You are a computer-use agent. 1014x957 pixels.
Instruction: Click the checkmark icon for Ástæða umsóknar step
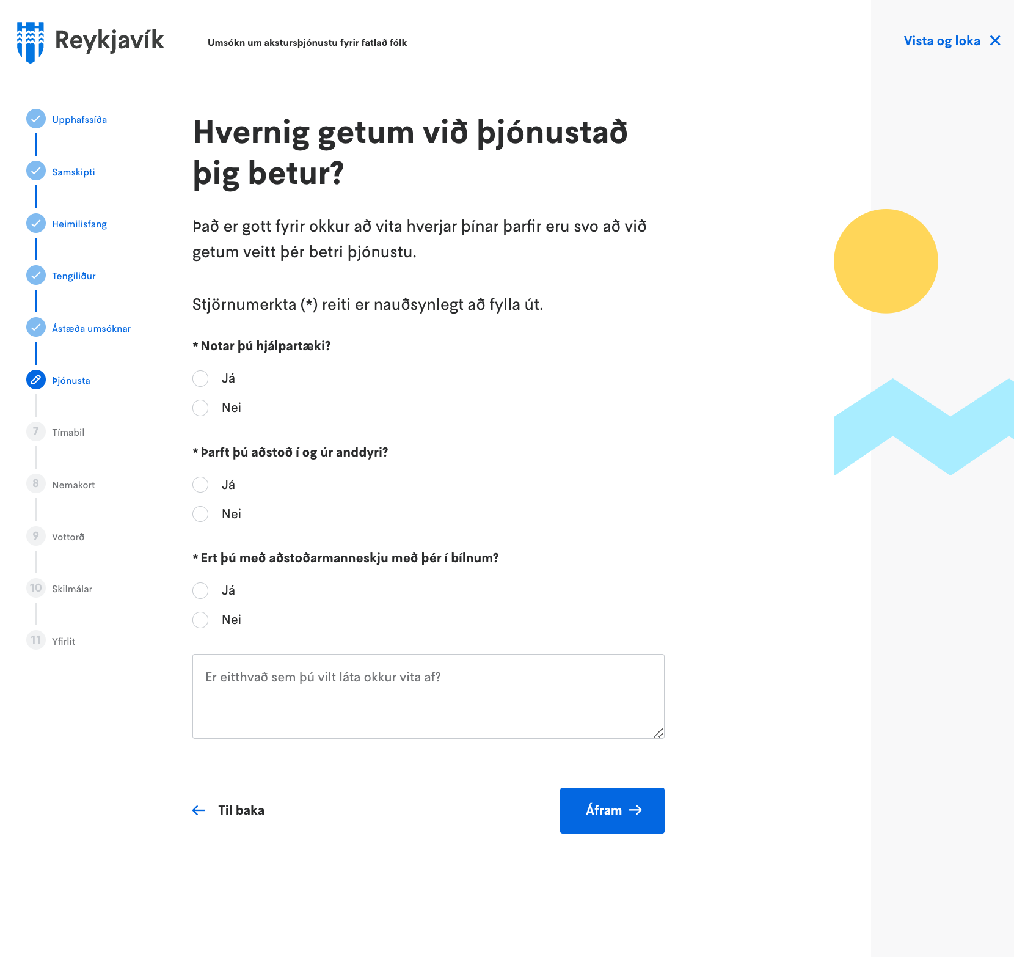pos(36,328)
